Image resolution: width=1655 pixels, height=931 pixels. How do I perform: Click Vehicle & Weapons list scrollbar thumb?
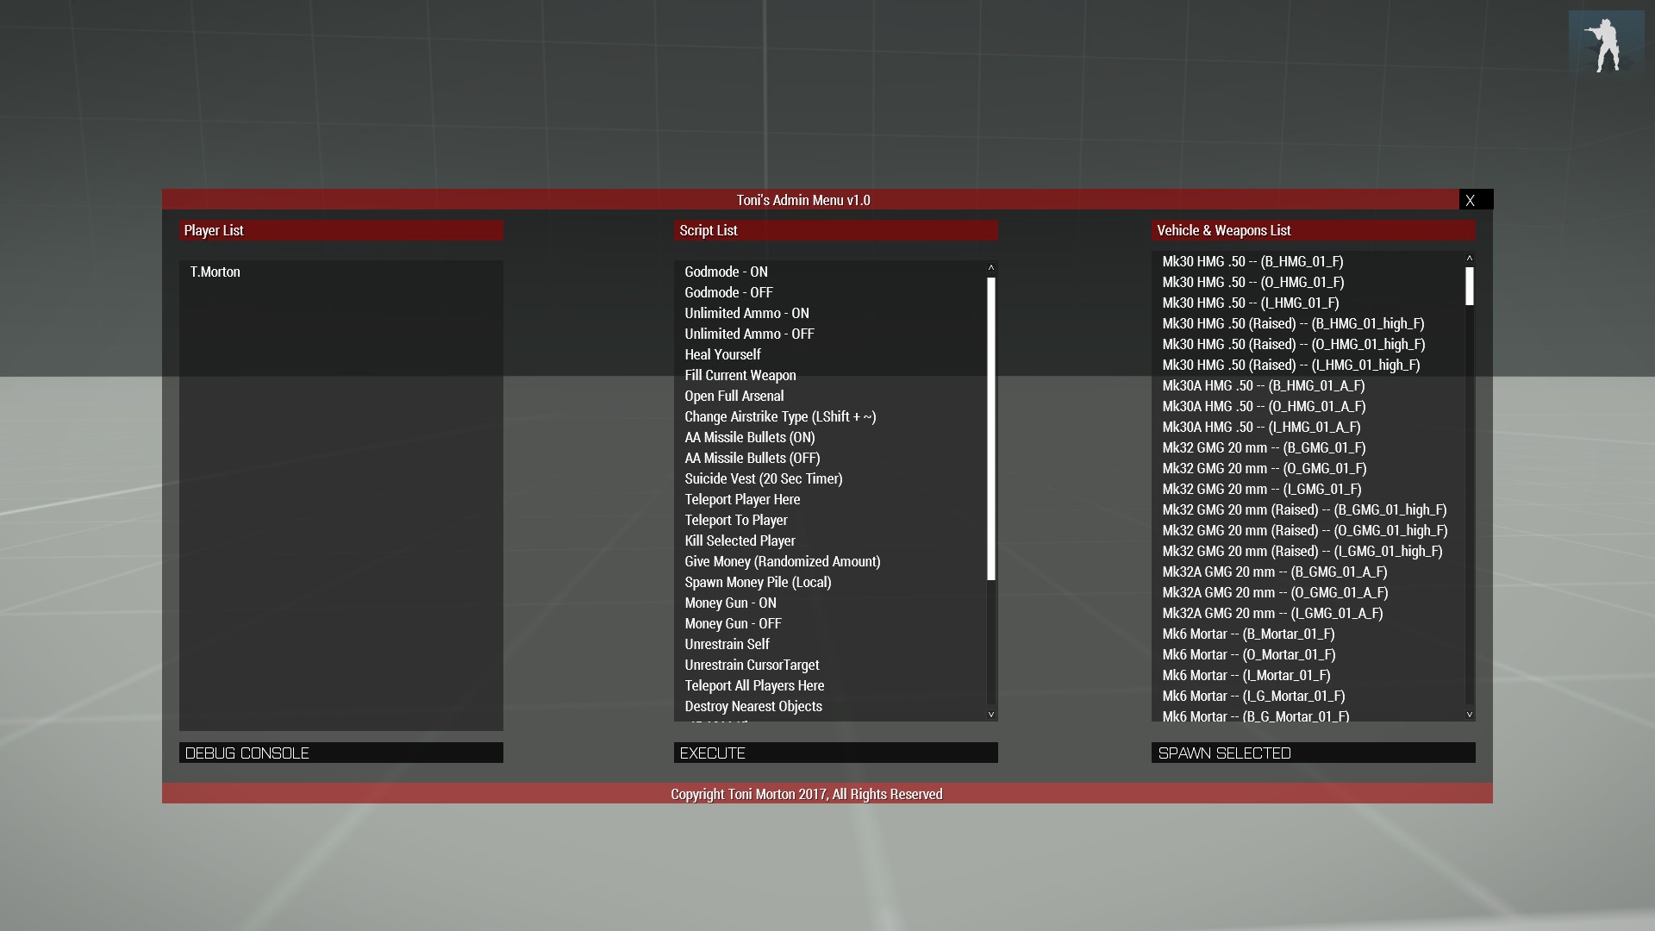pyautogui.click(x=1469, y=286)
